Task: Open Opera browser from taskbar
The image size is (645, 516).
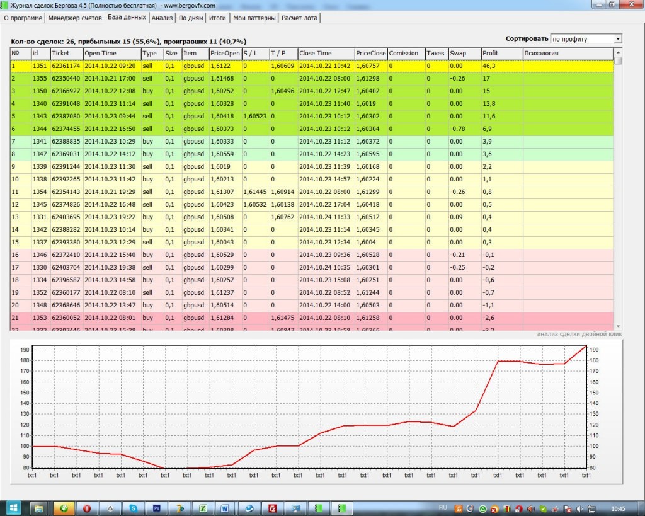Action: click(87, 507)
